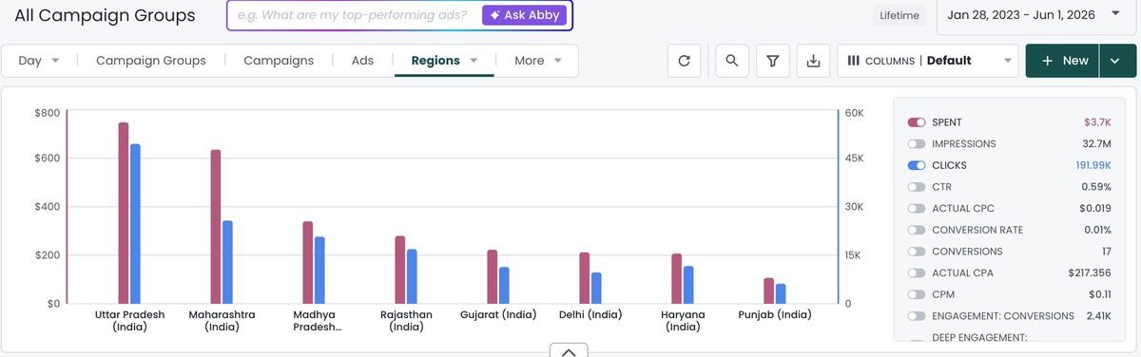Collapse the chart with the up chevron
The height and width of the screenshot is (357, 1141).
click(x=568, y=351)
